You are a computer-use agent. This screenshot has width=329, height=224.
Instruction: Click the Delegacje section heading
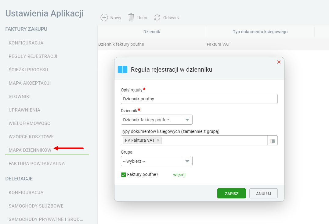tap(19, 179)
